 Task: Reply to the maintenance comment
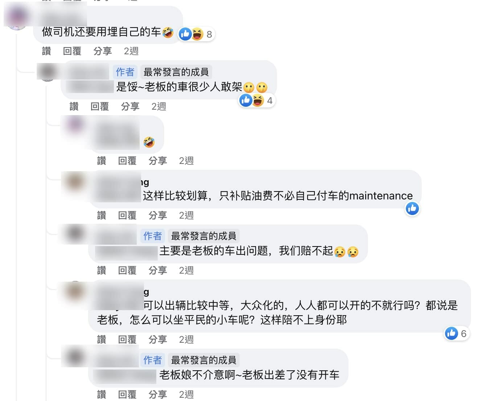tap(127, 215)
